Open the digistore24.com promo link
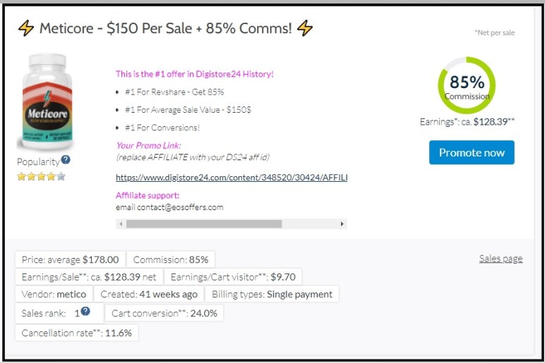 pos(232,178)
